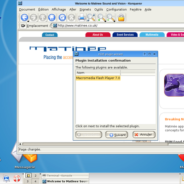Click the Terminal - Konsole taskbar entry
Image resolution: width=184 pixels, height=184 pixels.
[65, 176]
